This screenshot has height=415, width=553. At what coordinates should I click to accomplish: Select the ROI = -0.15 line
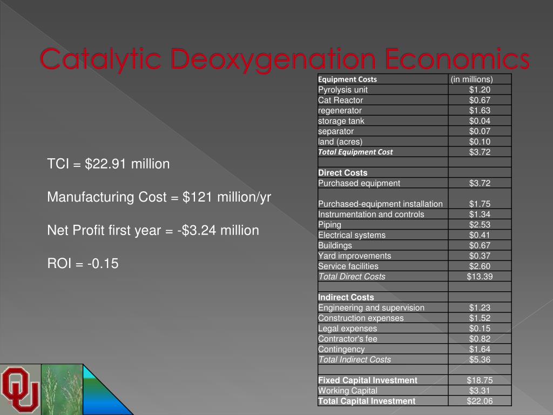point(83,263)
